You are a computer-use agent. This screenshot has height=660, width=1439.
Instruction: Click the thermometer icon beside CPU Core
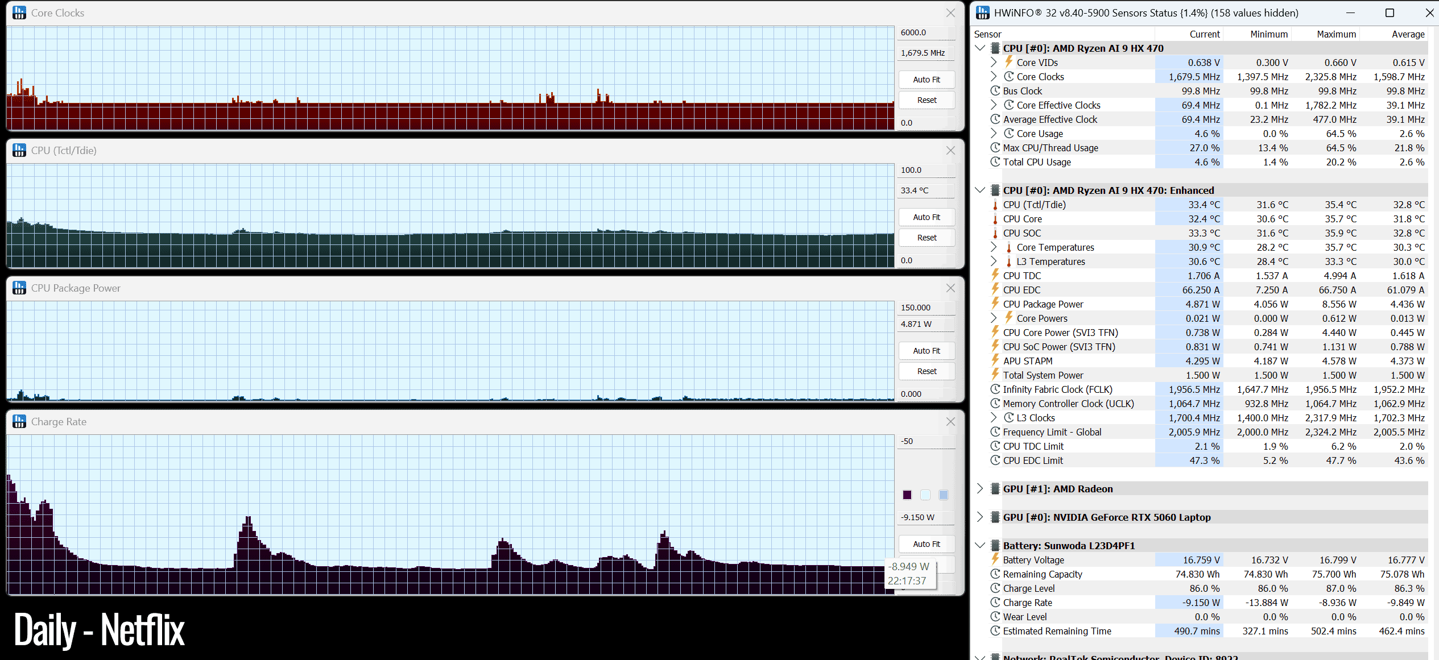tap(995, 219)
